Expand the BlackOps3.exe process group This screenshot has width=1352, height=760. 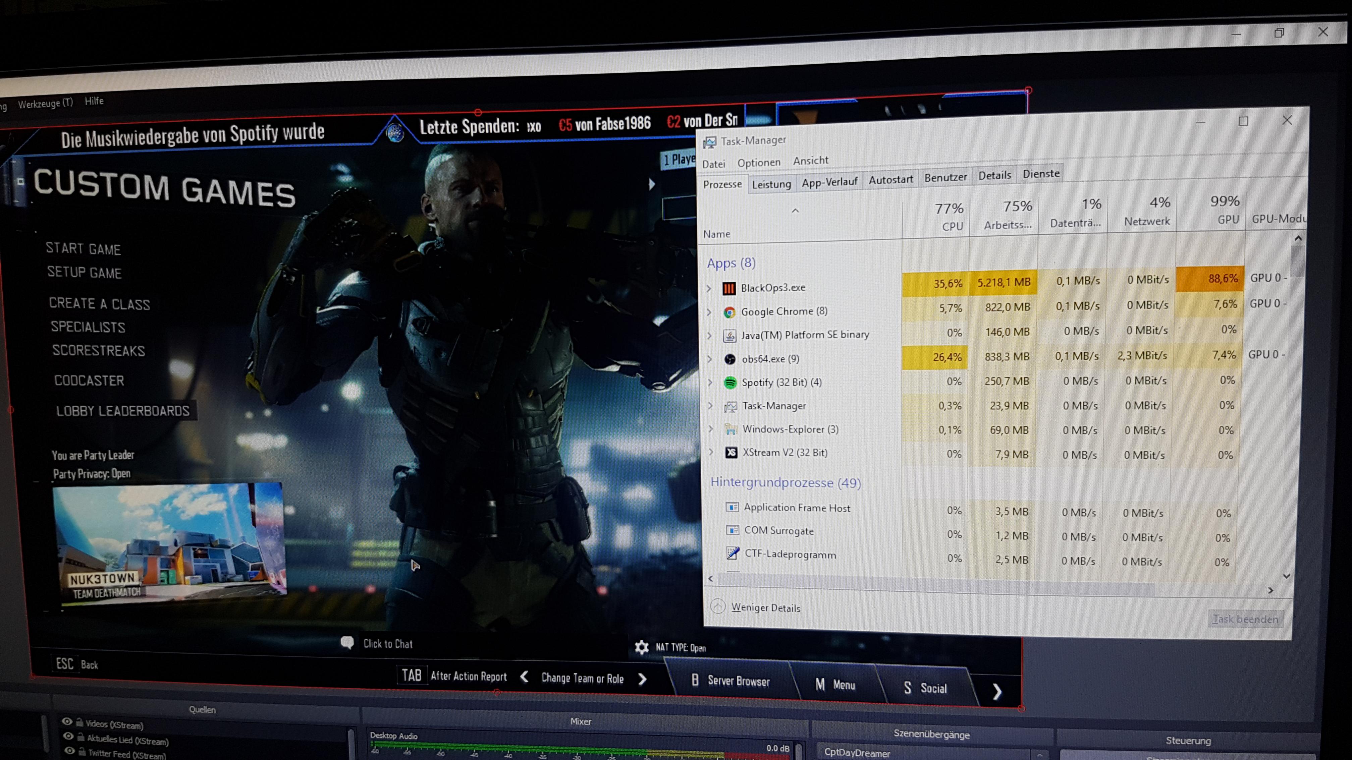click(x=709, y=288)
